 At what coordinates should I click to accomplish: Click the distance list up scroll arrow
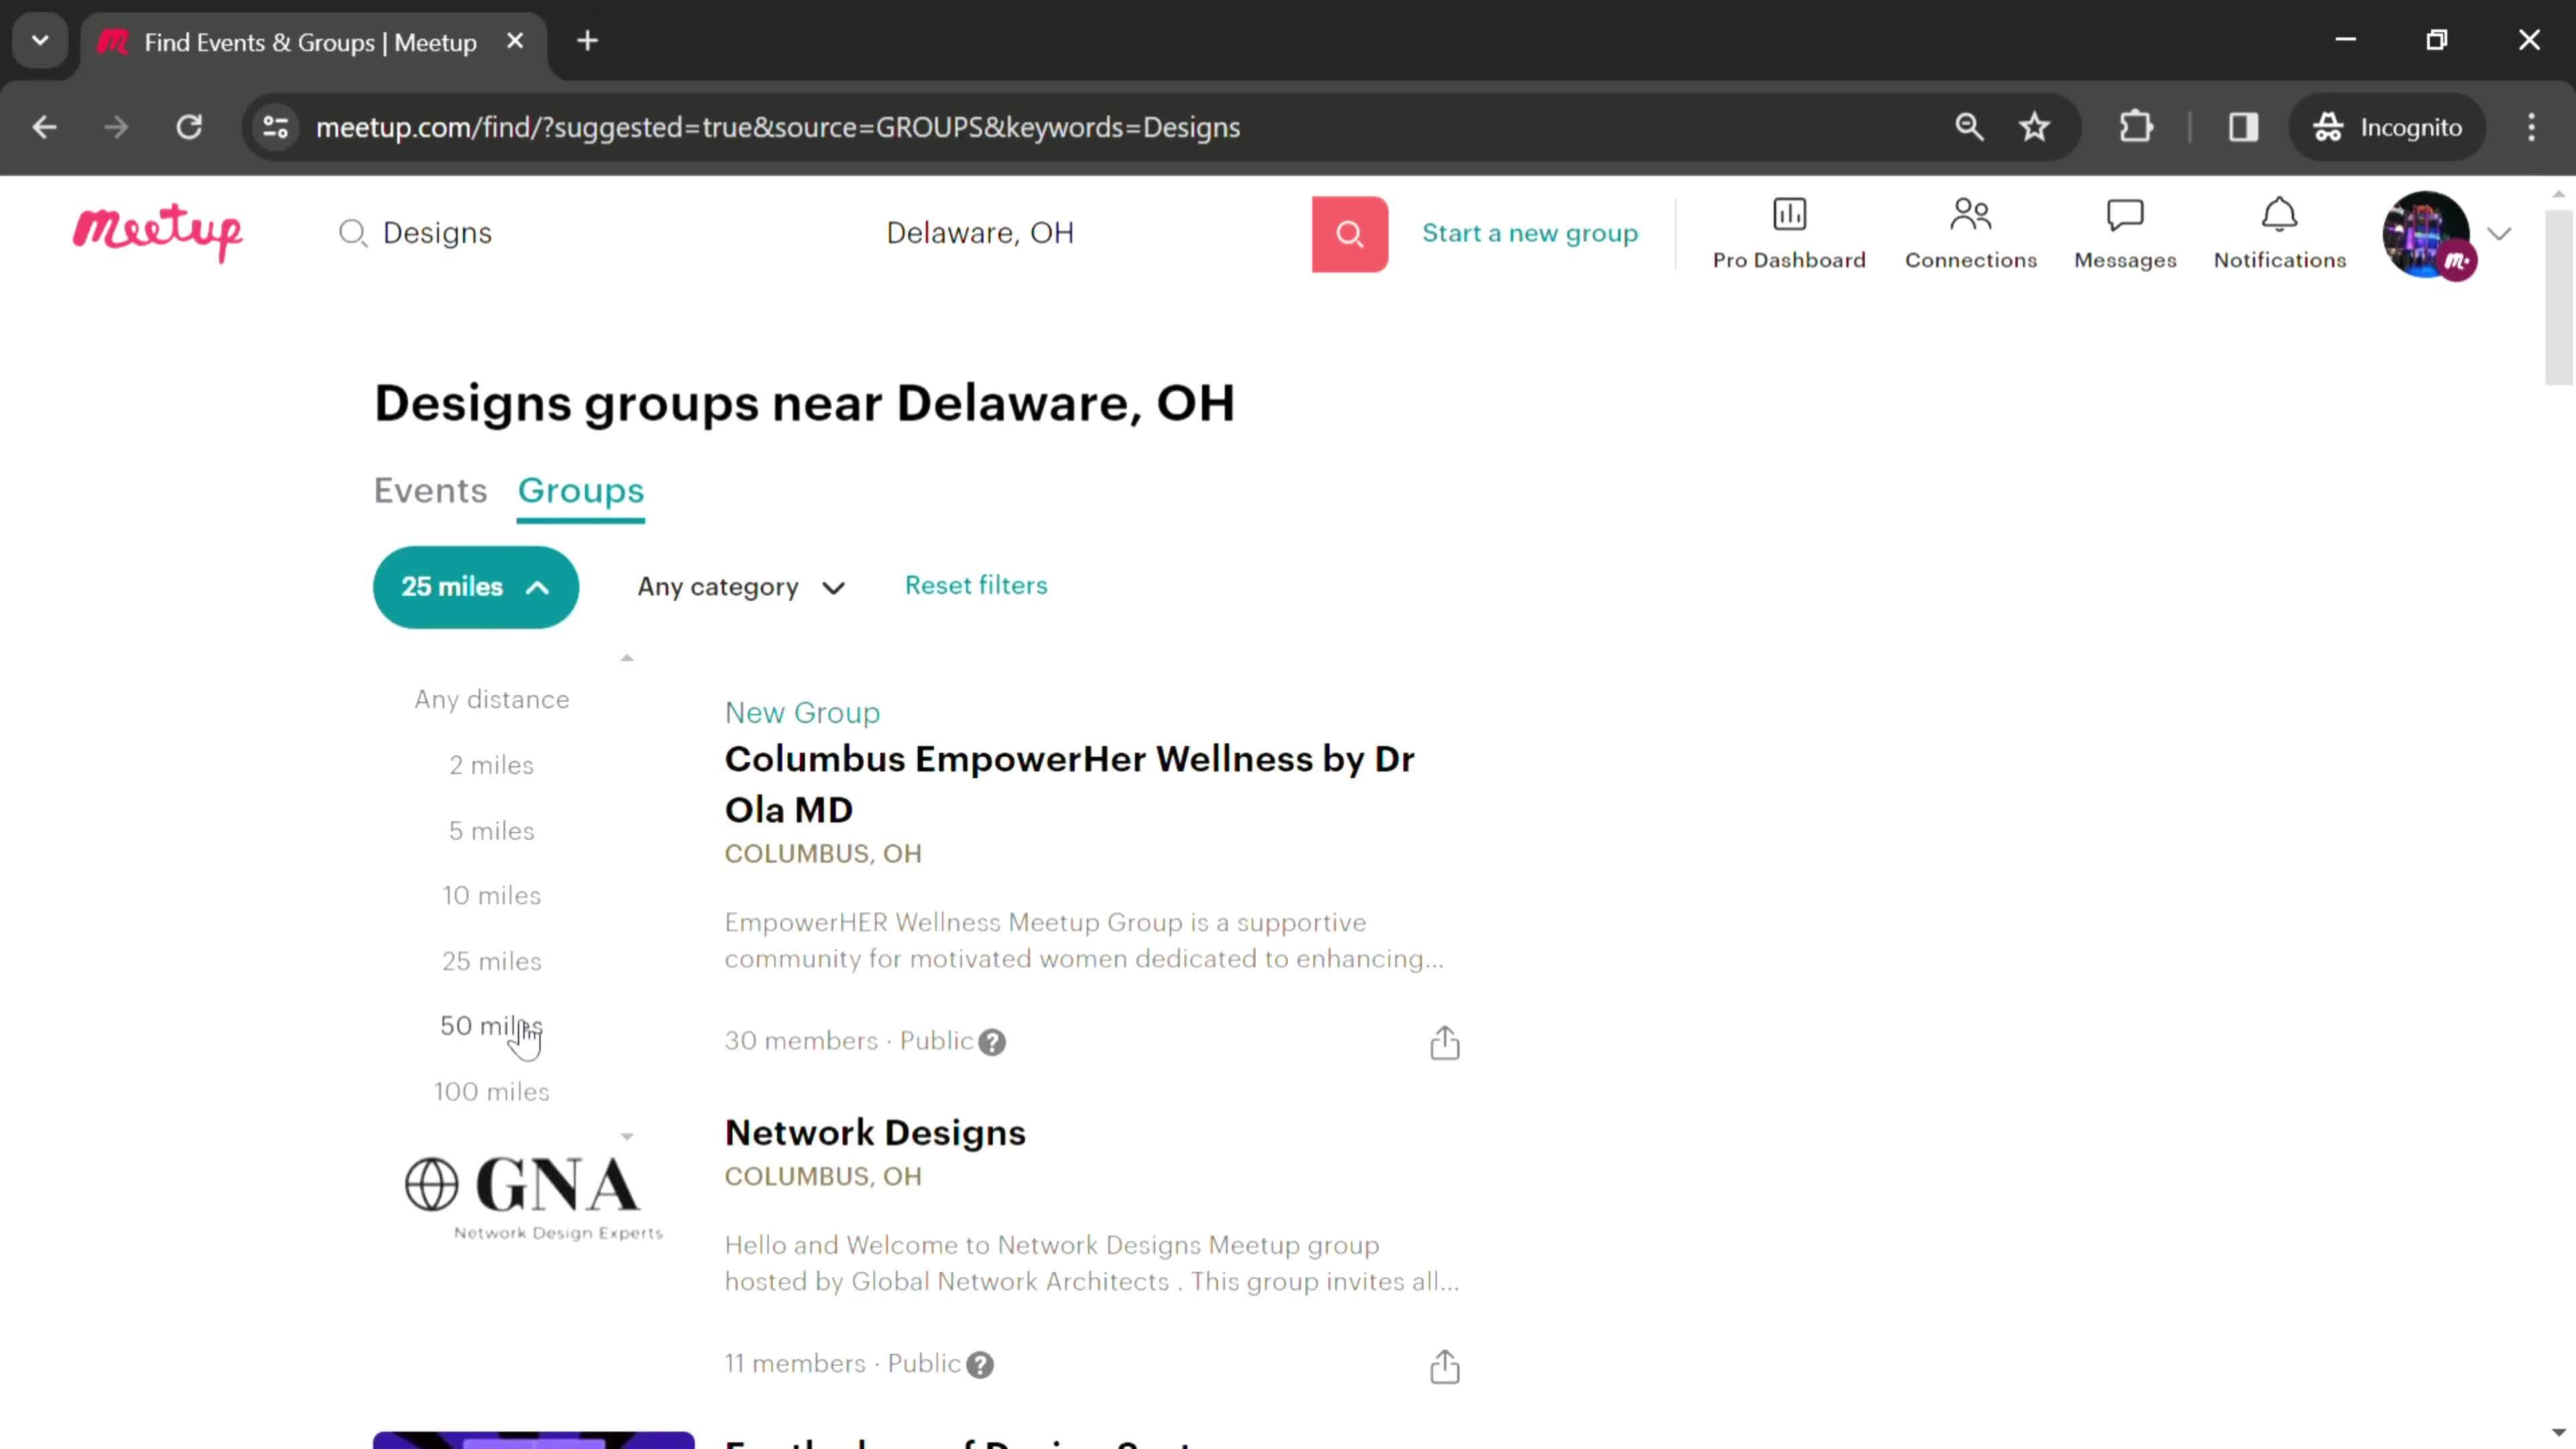coord(627,657)
